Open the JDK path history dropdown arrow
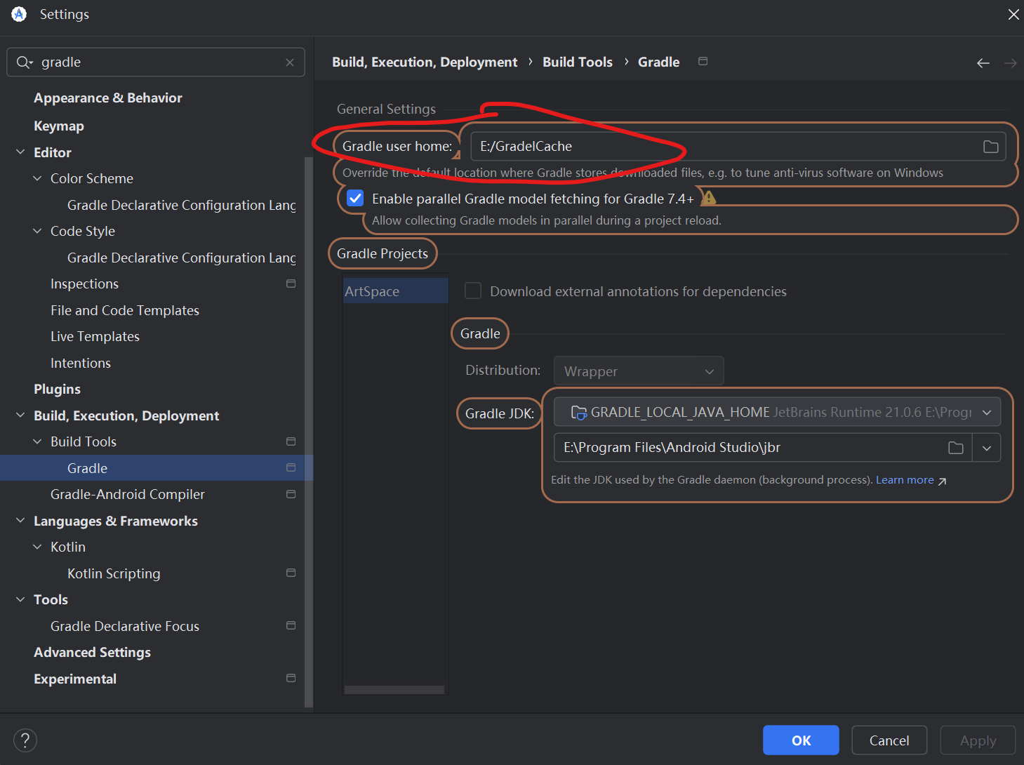The width and height of the screenshot is (1024, 765). point(987,448)
